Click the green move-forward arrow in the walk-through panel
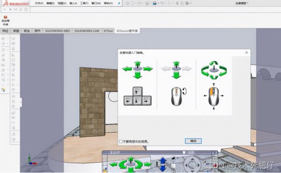This screenshot has width=281, height=173. (131, 158)
